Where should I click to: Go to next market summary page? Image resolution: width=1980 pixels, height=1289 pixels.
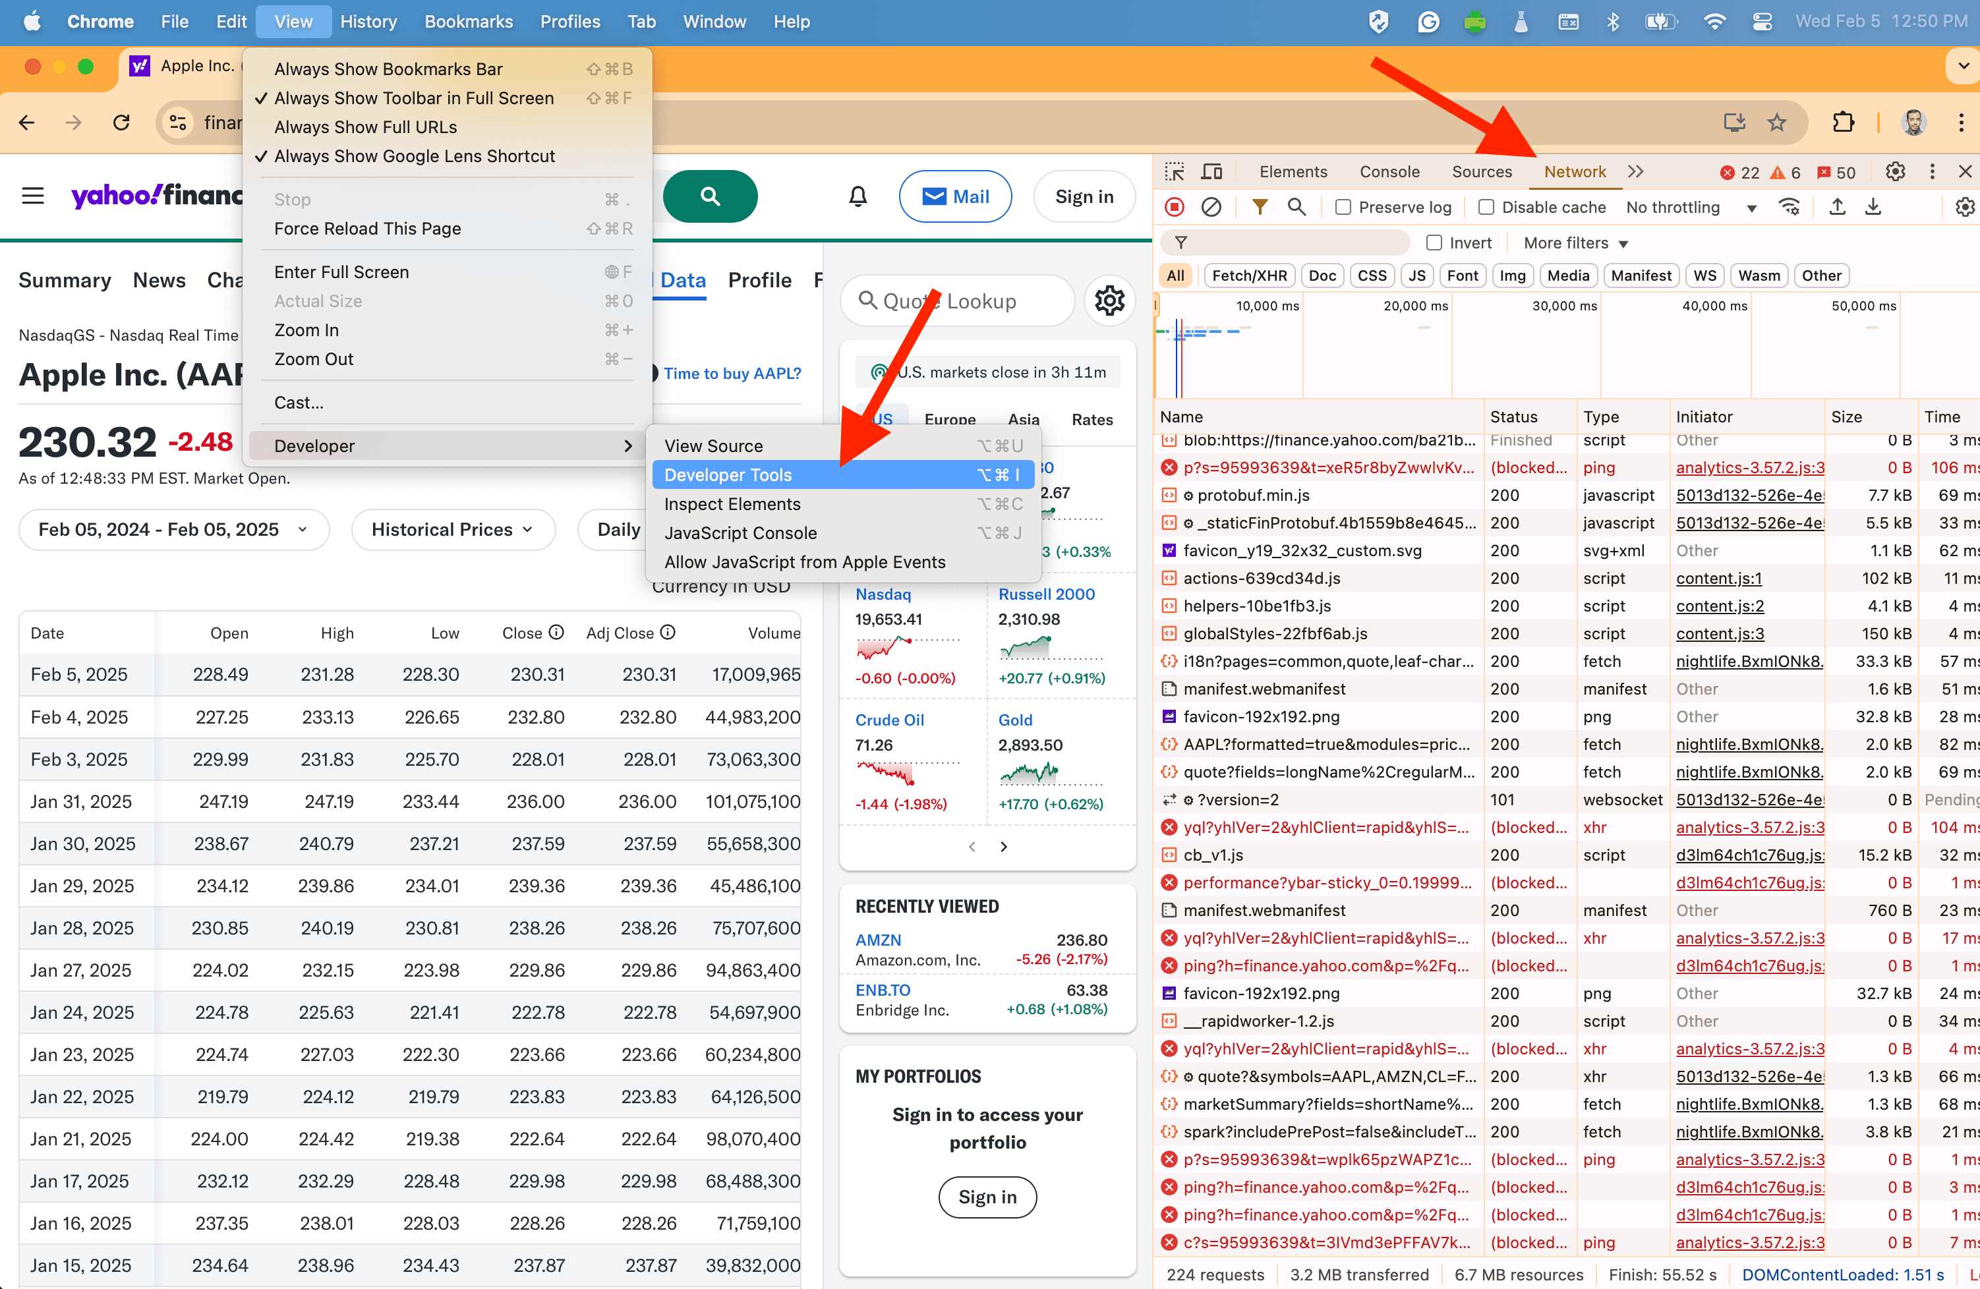coord(1003,847)
